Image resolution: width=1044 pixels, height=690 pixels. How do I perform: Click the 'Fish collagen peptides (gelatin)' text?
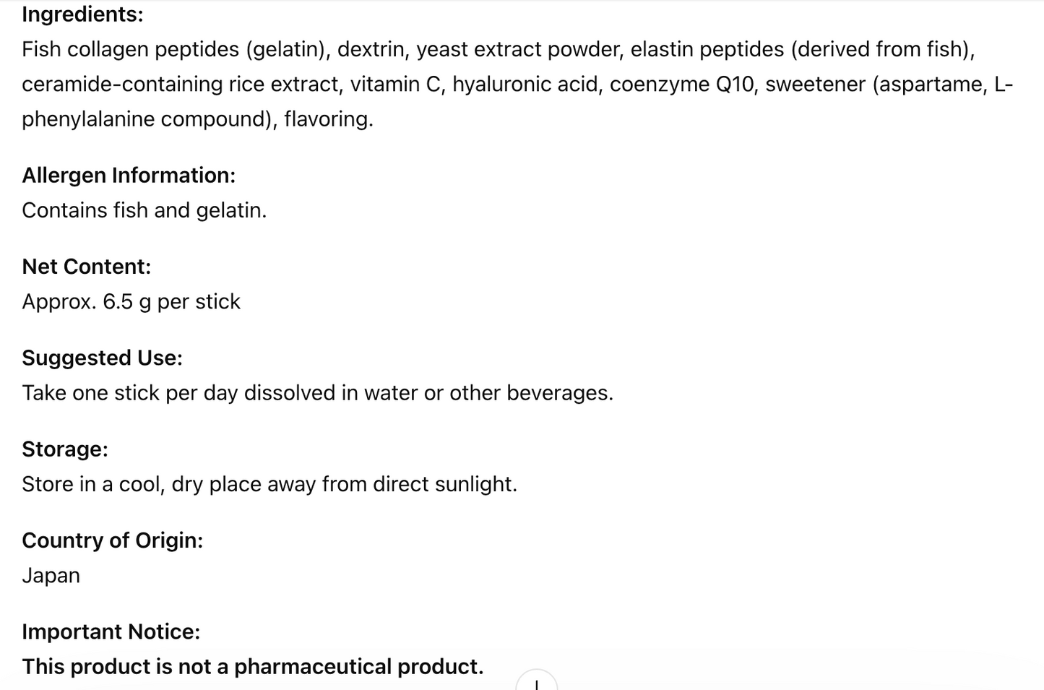173,50
